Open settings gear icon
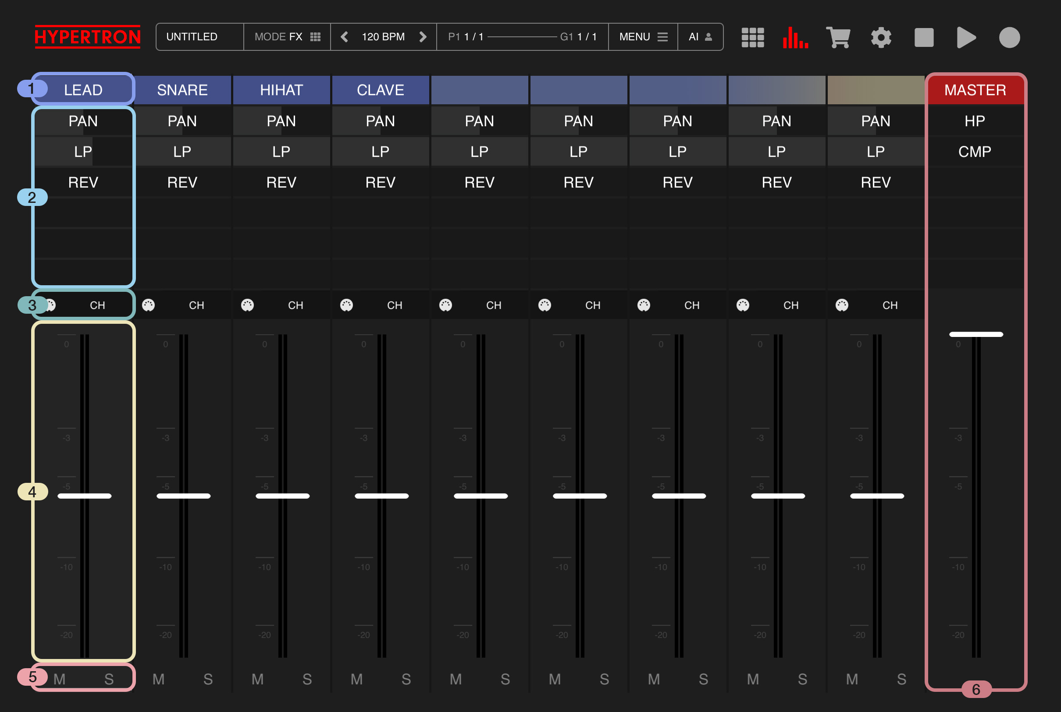Image resolution: width=1061 pixels, height=712 pixels. [x=881, y=37]
